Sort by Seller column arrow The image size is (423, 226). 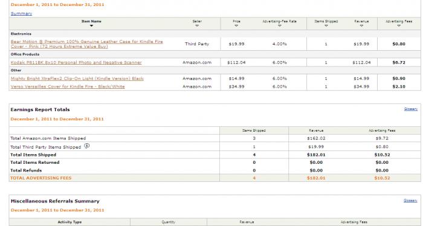197,26
